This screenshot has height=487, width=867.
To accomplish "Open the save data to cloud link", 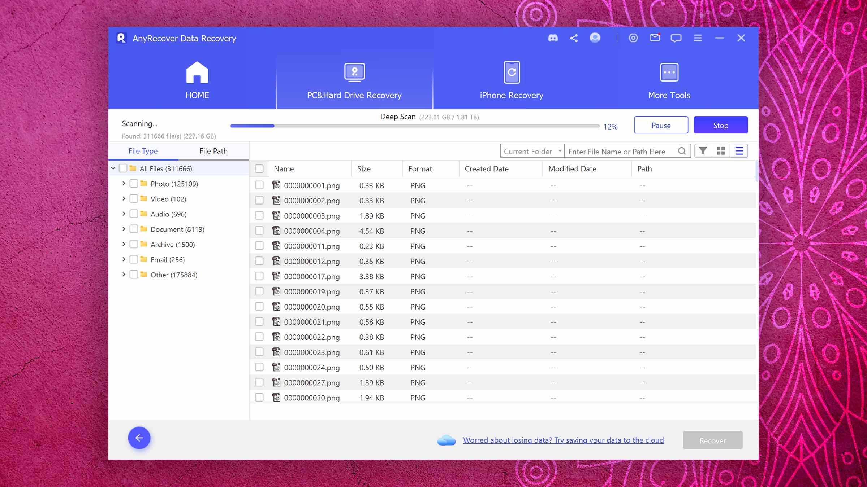I will point(563,440).
